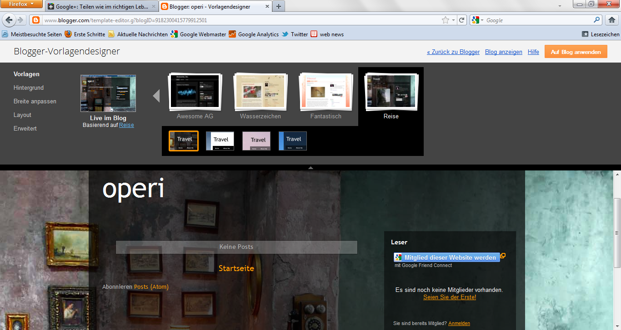This screenshot has width=621, height=330.
Task: Select Hintergrund in the sidebar
Action: pos(29,87)
